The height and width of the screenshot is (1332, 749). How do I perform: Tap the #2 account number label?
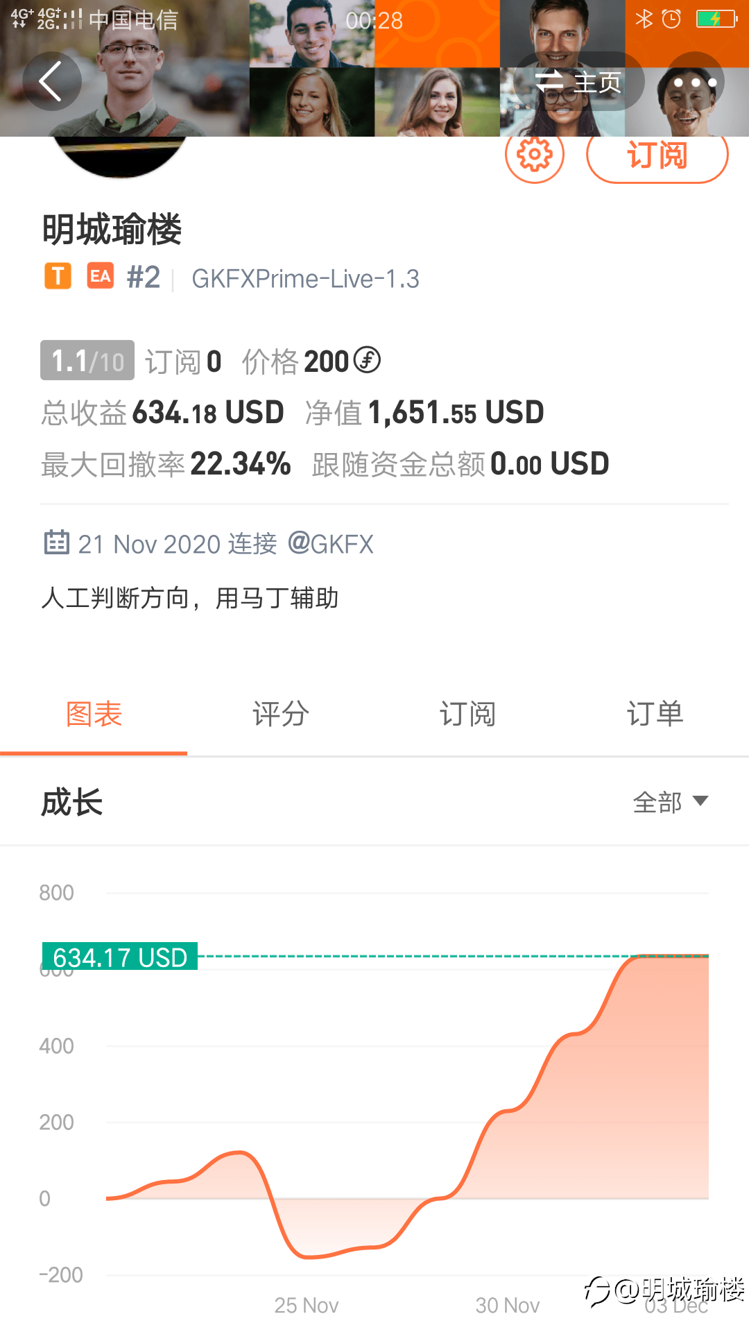pos(144,277)
